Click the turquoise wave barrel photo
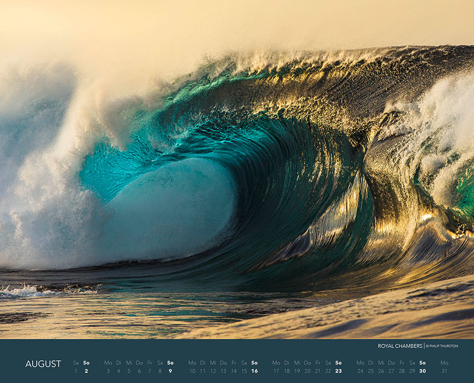 (x=237, y=174)
